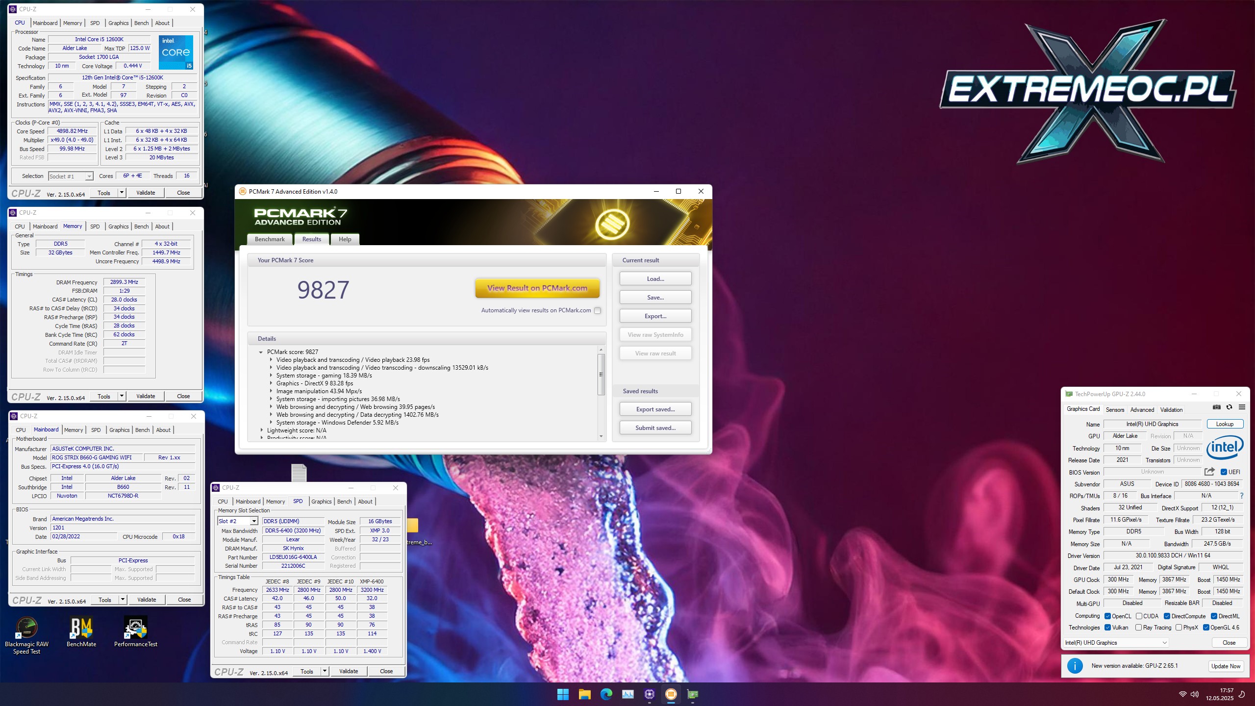The height and width of the screenshot is (706, 1255).
Task: Toggle the CUDA checkbox
Action: pyautogui.click(x=1139, y=616)
